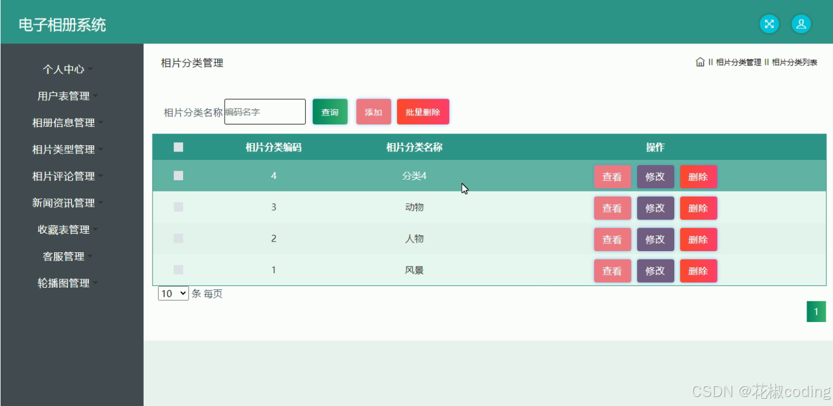Viewport: 833px width, 406px height.
Task: Click the 查询 search button
Action: 330,112
